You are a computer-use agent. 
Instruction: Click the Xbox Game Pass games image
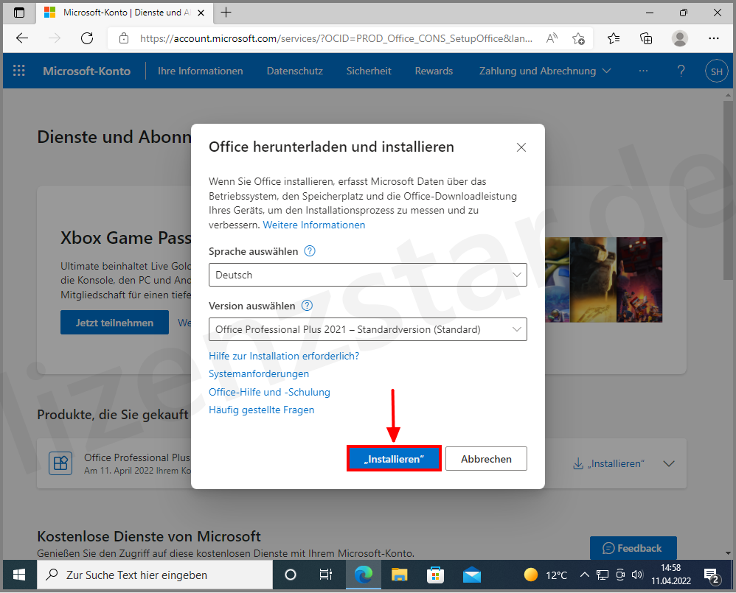[x=604, y=279]
